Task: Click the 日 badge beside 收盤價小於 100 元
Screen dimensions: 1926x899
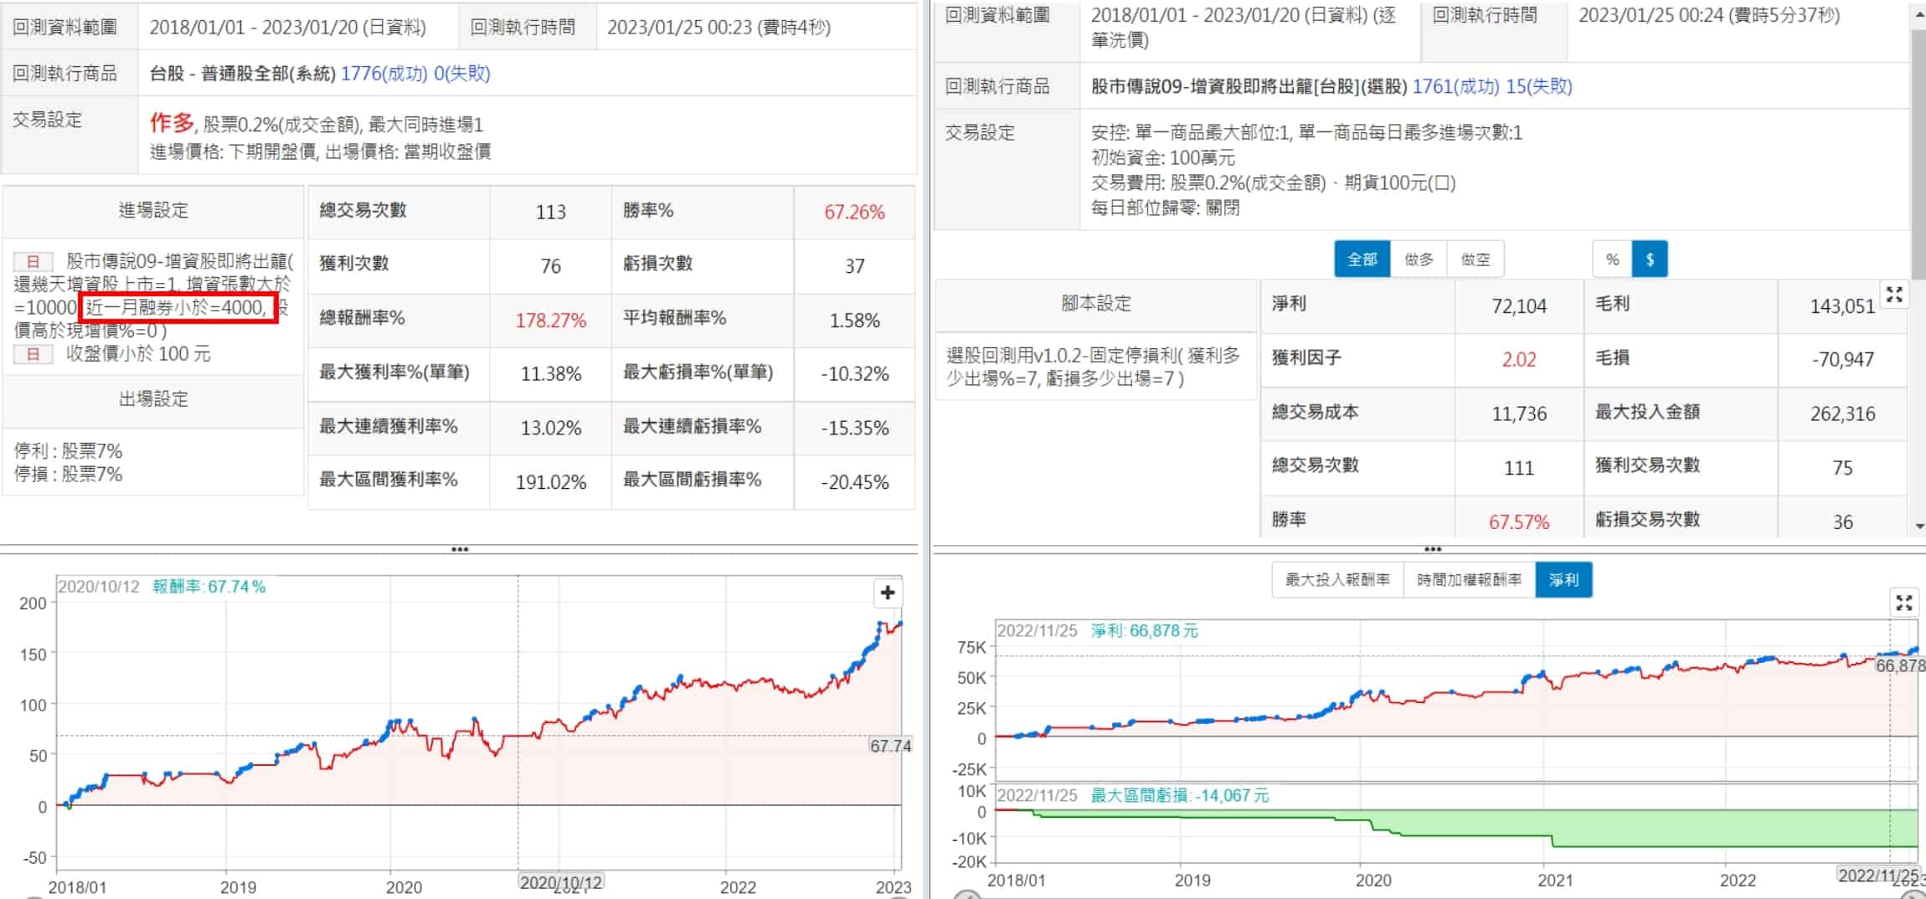Action: pos(33,354)
